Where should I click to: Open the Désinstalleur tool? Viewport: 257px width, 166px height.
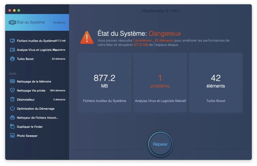[x=38, y=100]
